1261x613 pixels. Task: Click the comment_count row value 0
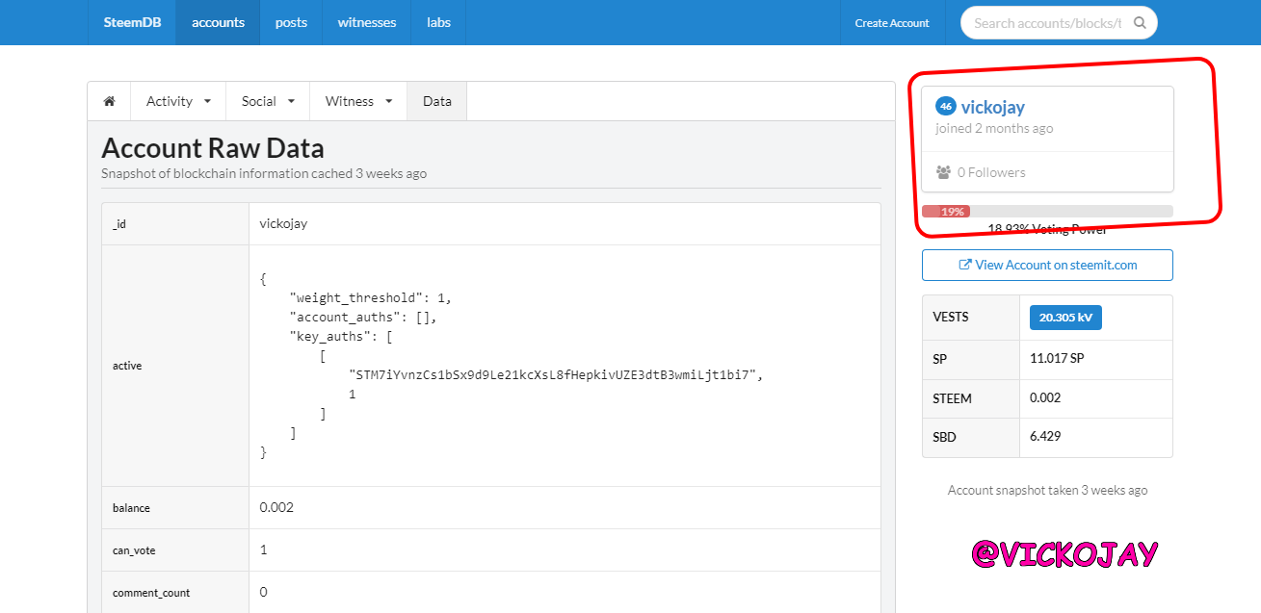tap(264, 593)
